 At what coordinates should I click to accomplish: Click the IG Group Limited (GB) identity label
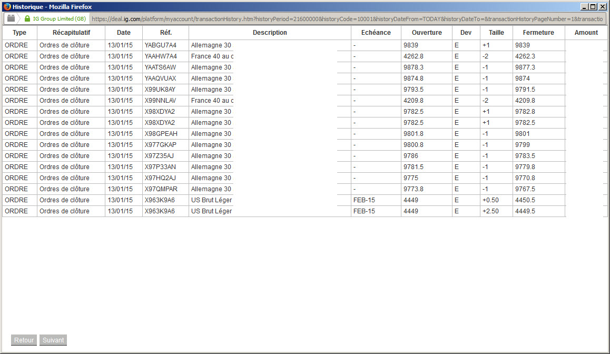click(59, 18)
